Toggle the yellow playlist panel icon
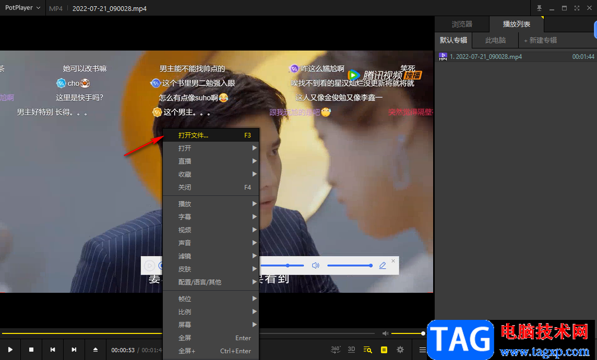 click(x=384, y=350)
